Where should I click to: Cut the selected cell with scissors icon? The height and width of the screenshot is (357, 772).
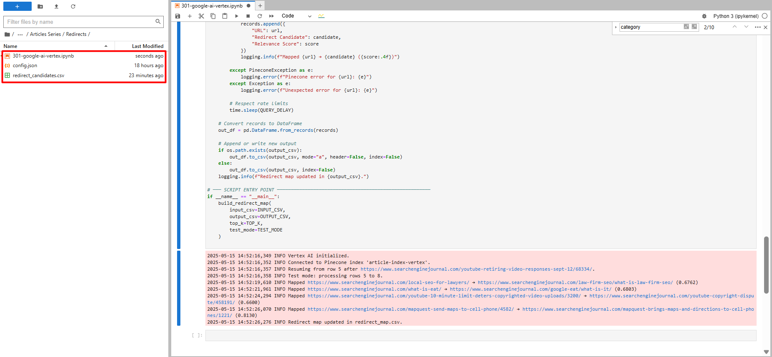tap(201, 16)
